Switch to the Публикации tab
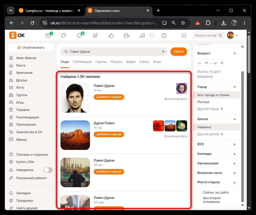This screenshot has width=256, height=215. click(82, 62)
